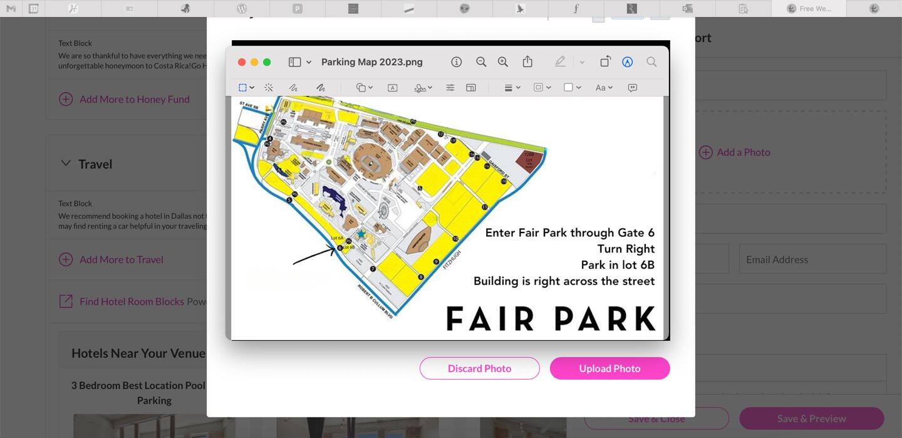Toggle the Markup toolbar button
Screen dimensions: 902x438
click(x=628, y=62)
